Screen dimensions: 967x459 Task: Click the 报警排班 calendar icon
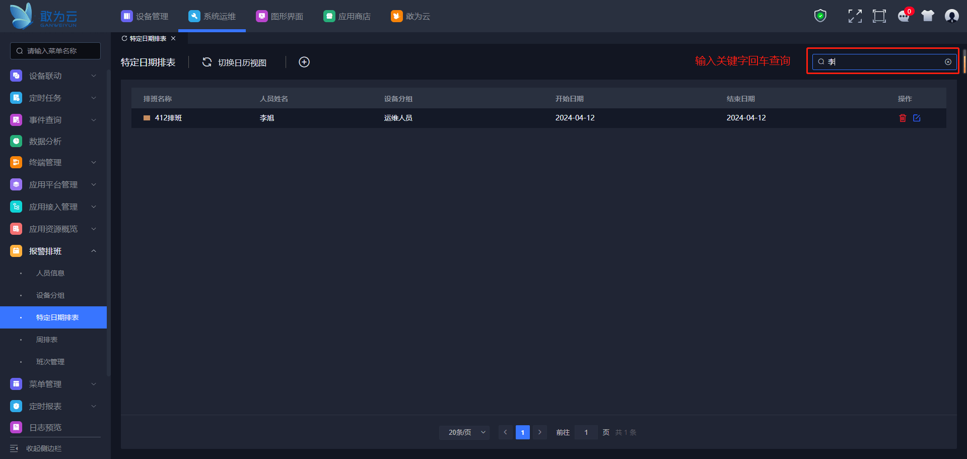point(16,251)
